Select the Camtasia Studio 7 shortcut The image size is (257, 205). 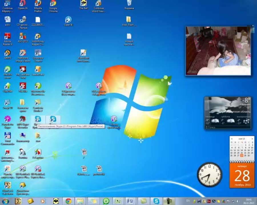pyautogui.click(x=38, y=106)
